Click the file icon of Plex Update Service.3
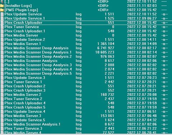The image size is (172, 135). (2, 78)
